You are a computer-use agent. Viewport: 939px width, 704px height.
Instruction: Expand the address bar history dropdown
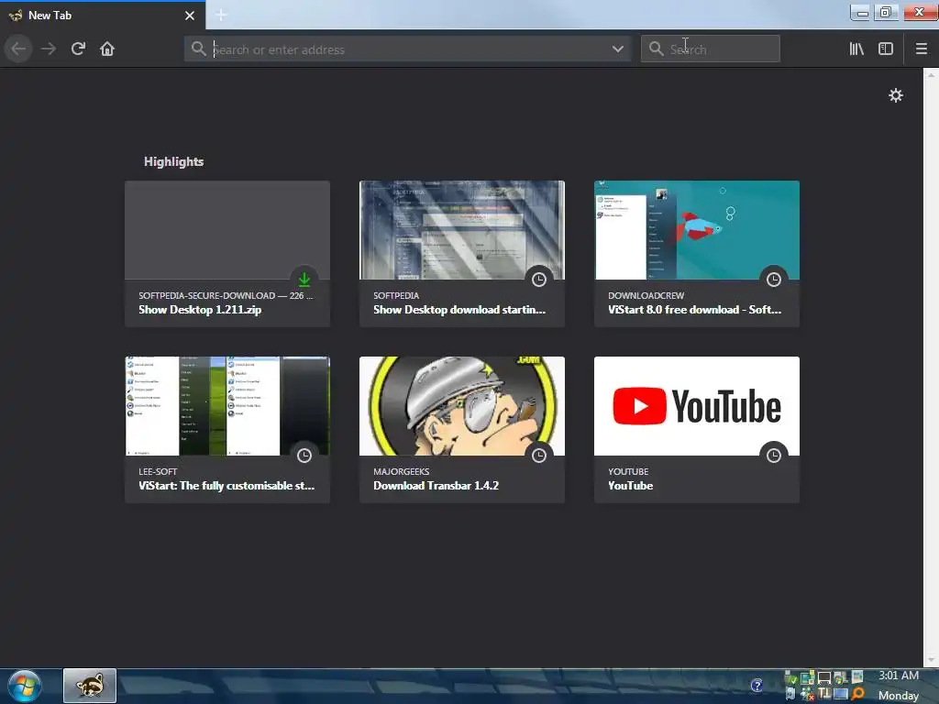tap(617, 49)
